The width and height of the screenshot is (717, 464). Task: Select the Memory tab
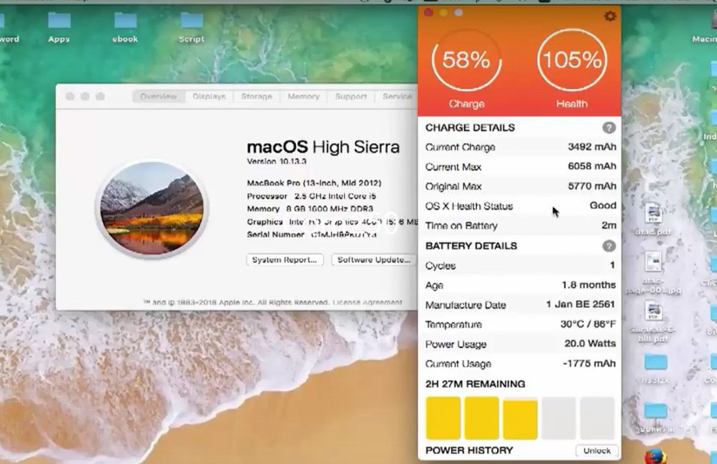tap(304, 96)
